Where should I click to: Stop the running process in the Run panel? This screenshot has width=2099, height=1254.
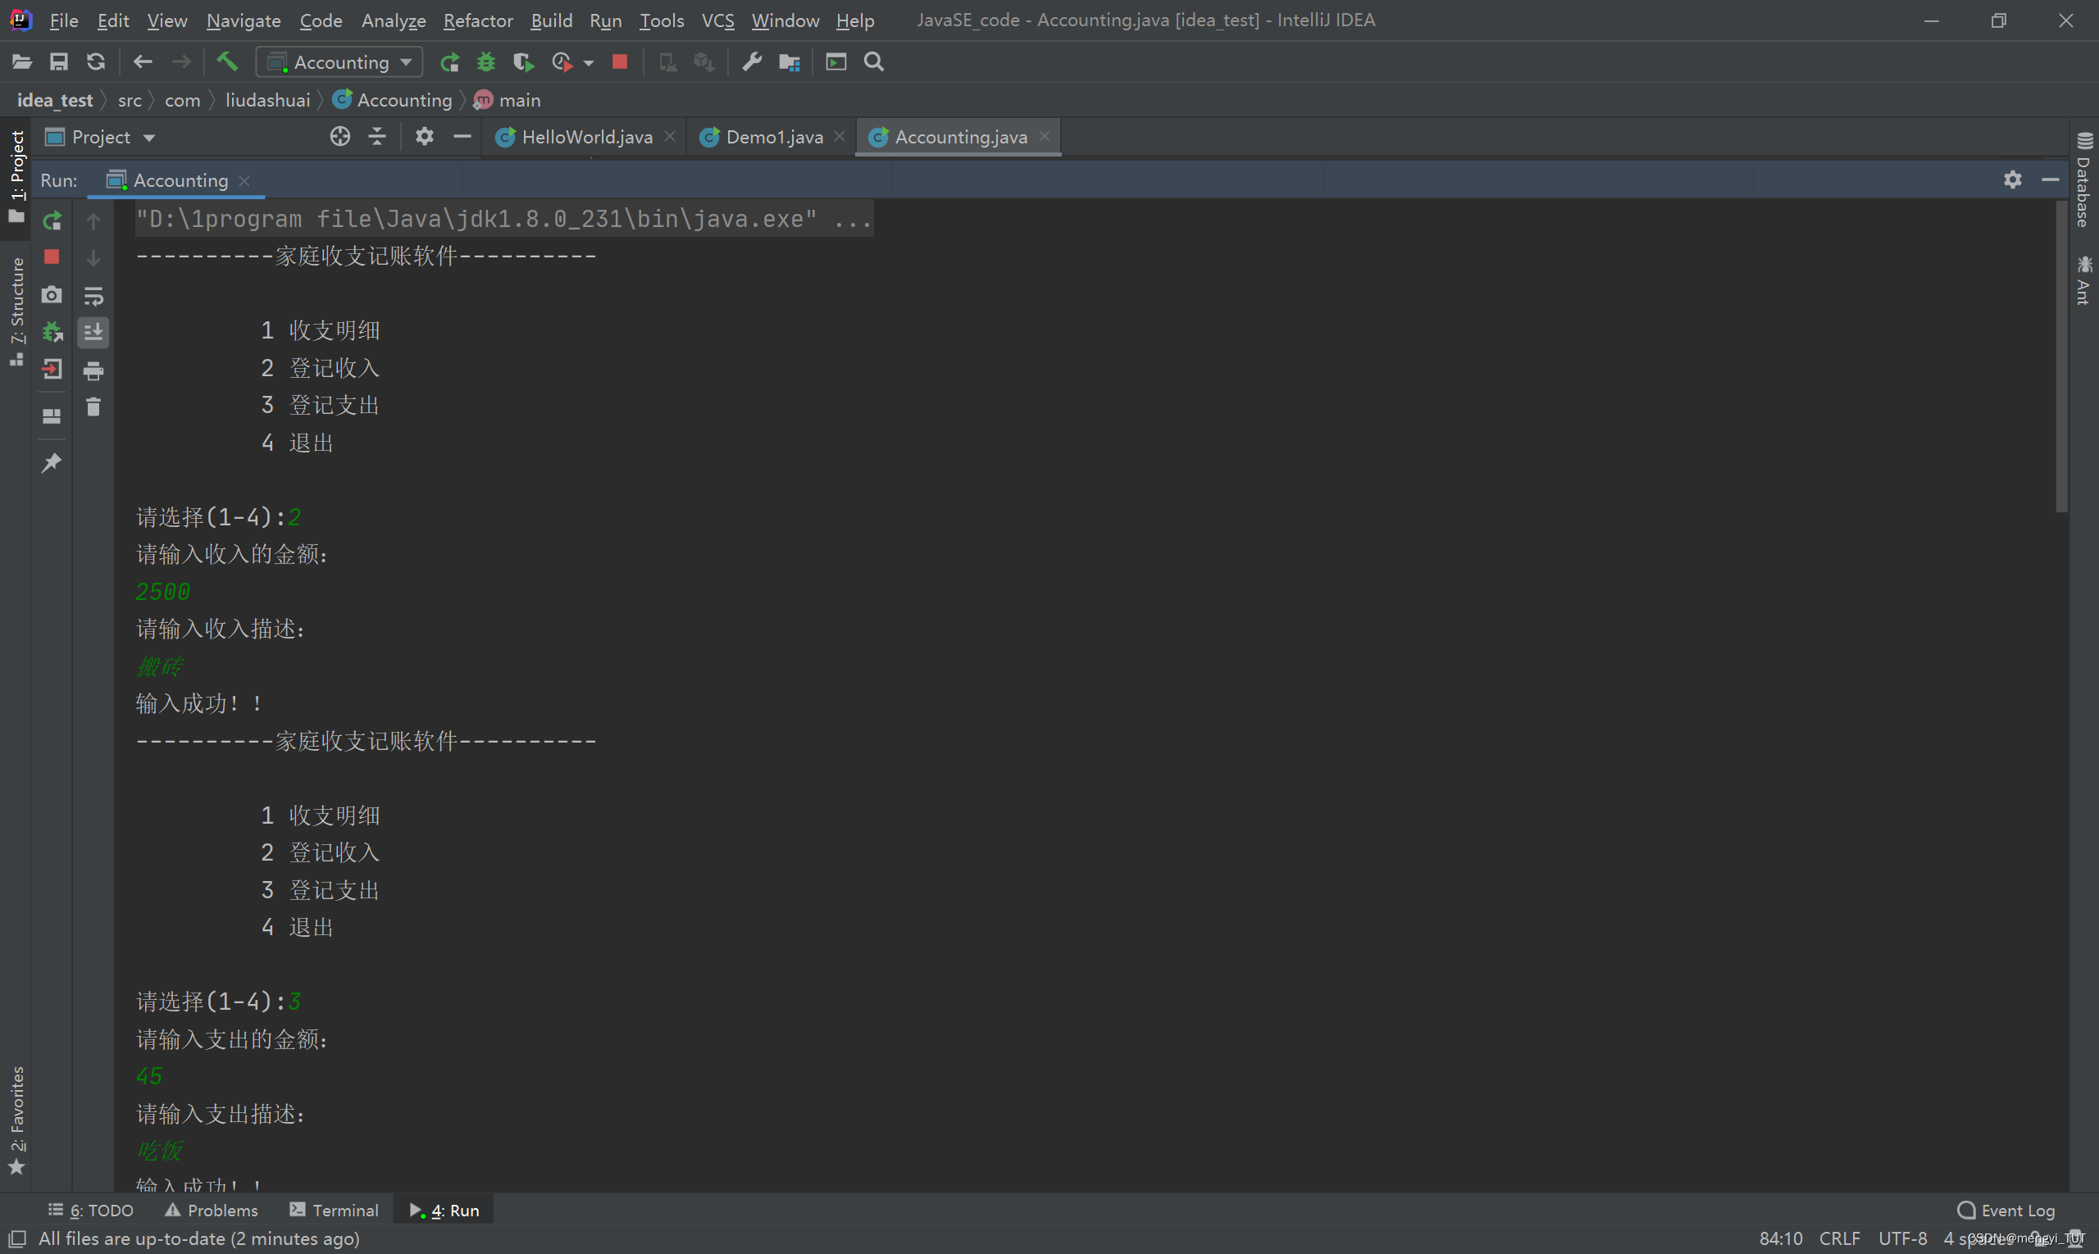tap(52, 257)
